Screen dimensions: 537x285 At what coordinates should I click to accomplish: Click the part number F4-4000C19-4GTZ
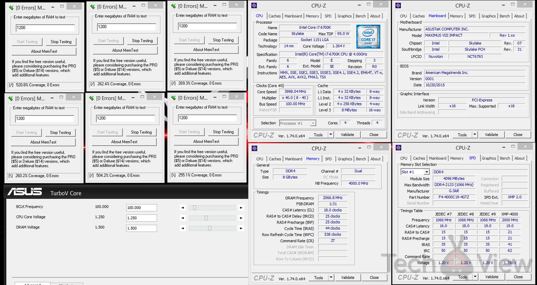click(x=454, y=197)
